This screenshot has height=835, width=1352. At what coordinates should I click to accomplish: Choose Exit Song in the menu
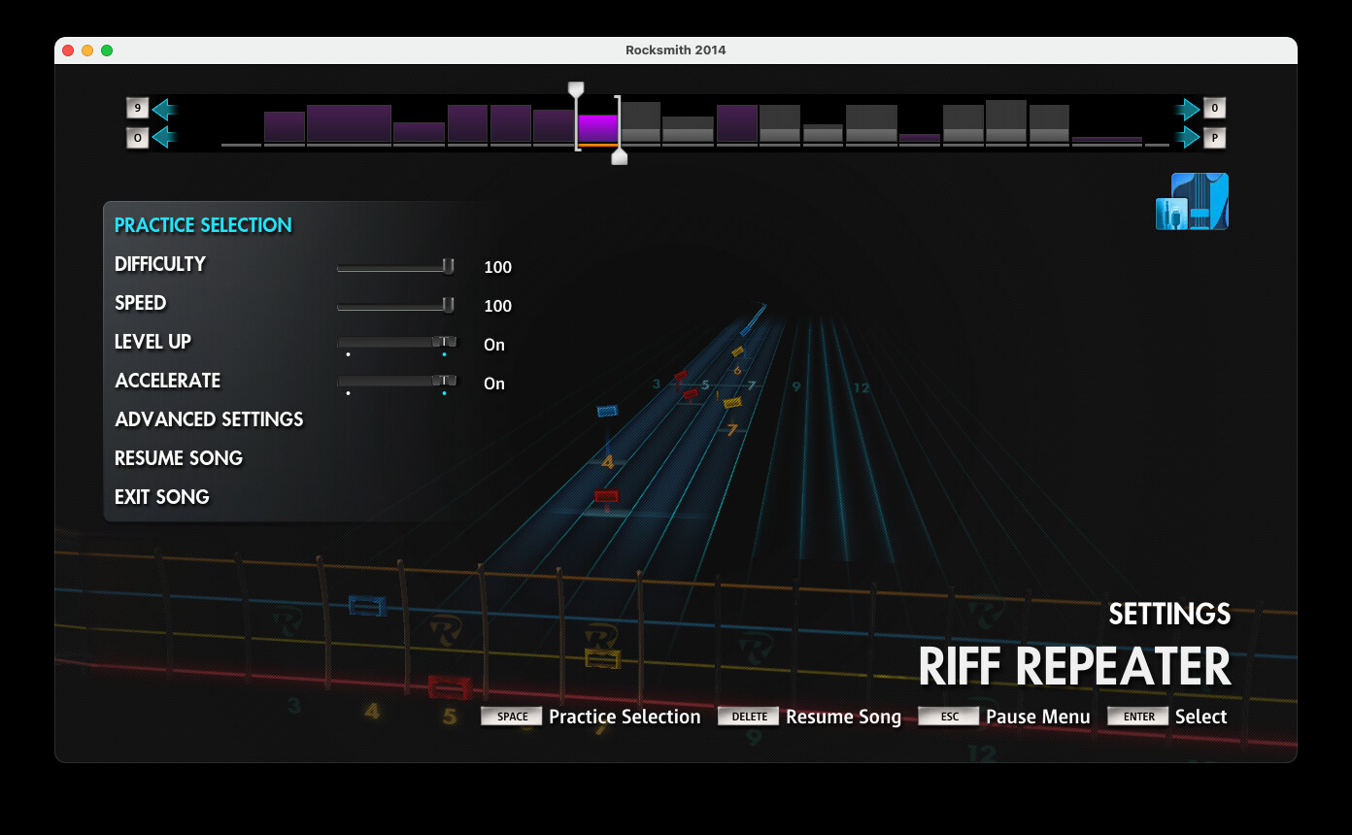point(162,497)
